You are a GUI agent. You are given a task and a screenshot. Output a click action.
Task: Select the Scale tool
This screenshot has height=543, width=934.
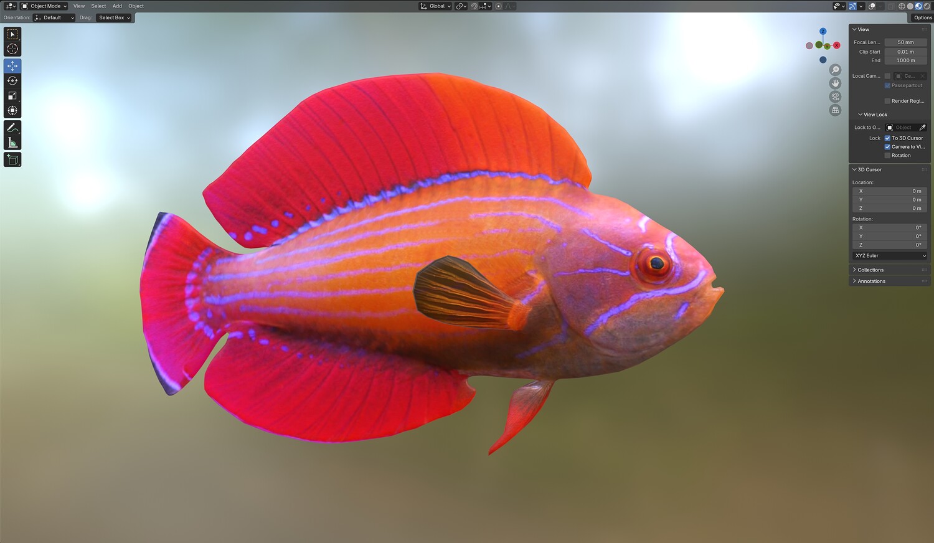click(x=12, y=96)
